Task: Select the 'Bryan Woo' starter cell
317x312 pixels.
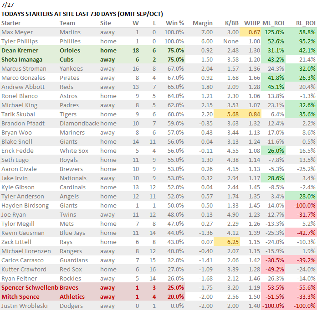Action: [x=16, y=132]
